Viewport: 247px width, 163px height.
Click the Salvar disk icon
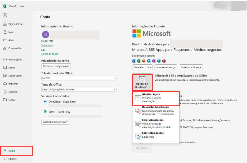coord(5,68)
